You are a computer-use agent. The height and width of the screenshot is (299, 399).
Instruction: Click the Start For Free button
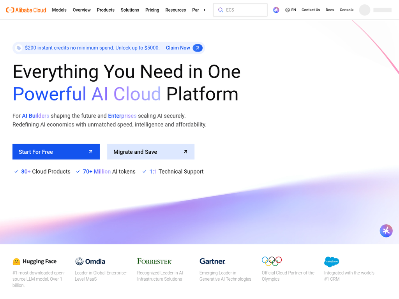(56, 152)
